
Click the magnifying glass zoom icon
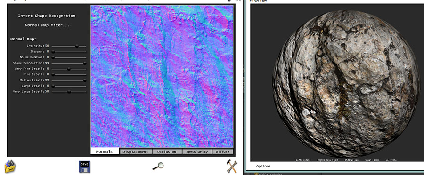158,166
